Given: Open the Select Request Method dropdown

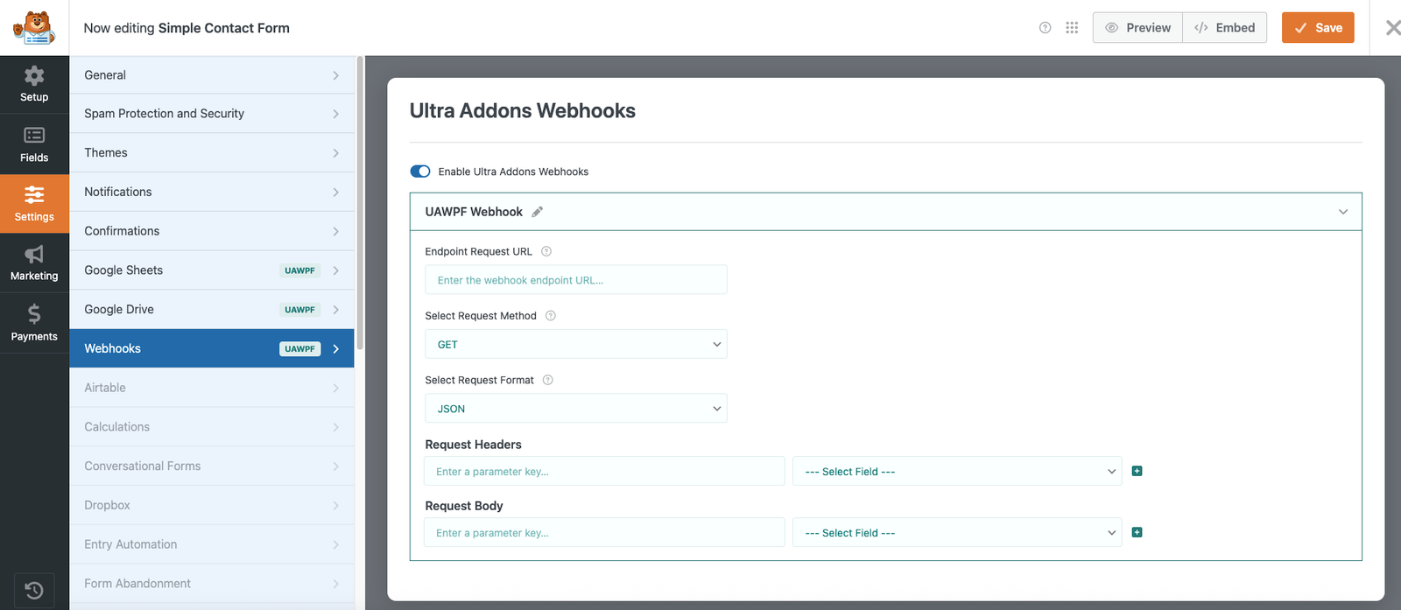Looking at the screenshot, I should tap(575, 344).
